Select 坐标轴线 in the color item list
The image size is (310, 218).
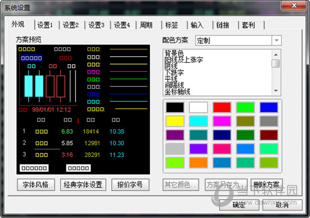pyautogui.click(x=178, y=92)
